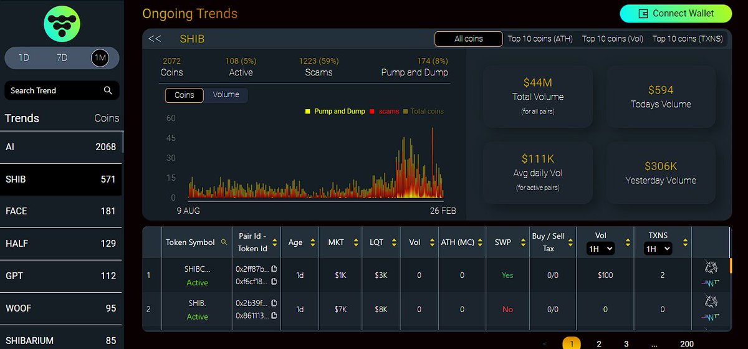This screenshot has width=748, height=349.
Task: Sort by TXNS column arrows
Action: click(686, 242)
